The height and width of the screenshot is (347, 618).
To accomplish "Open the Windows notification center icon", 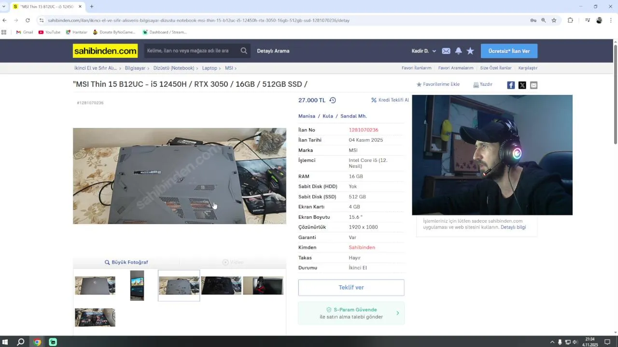I will (607, 342).
